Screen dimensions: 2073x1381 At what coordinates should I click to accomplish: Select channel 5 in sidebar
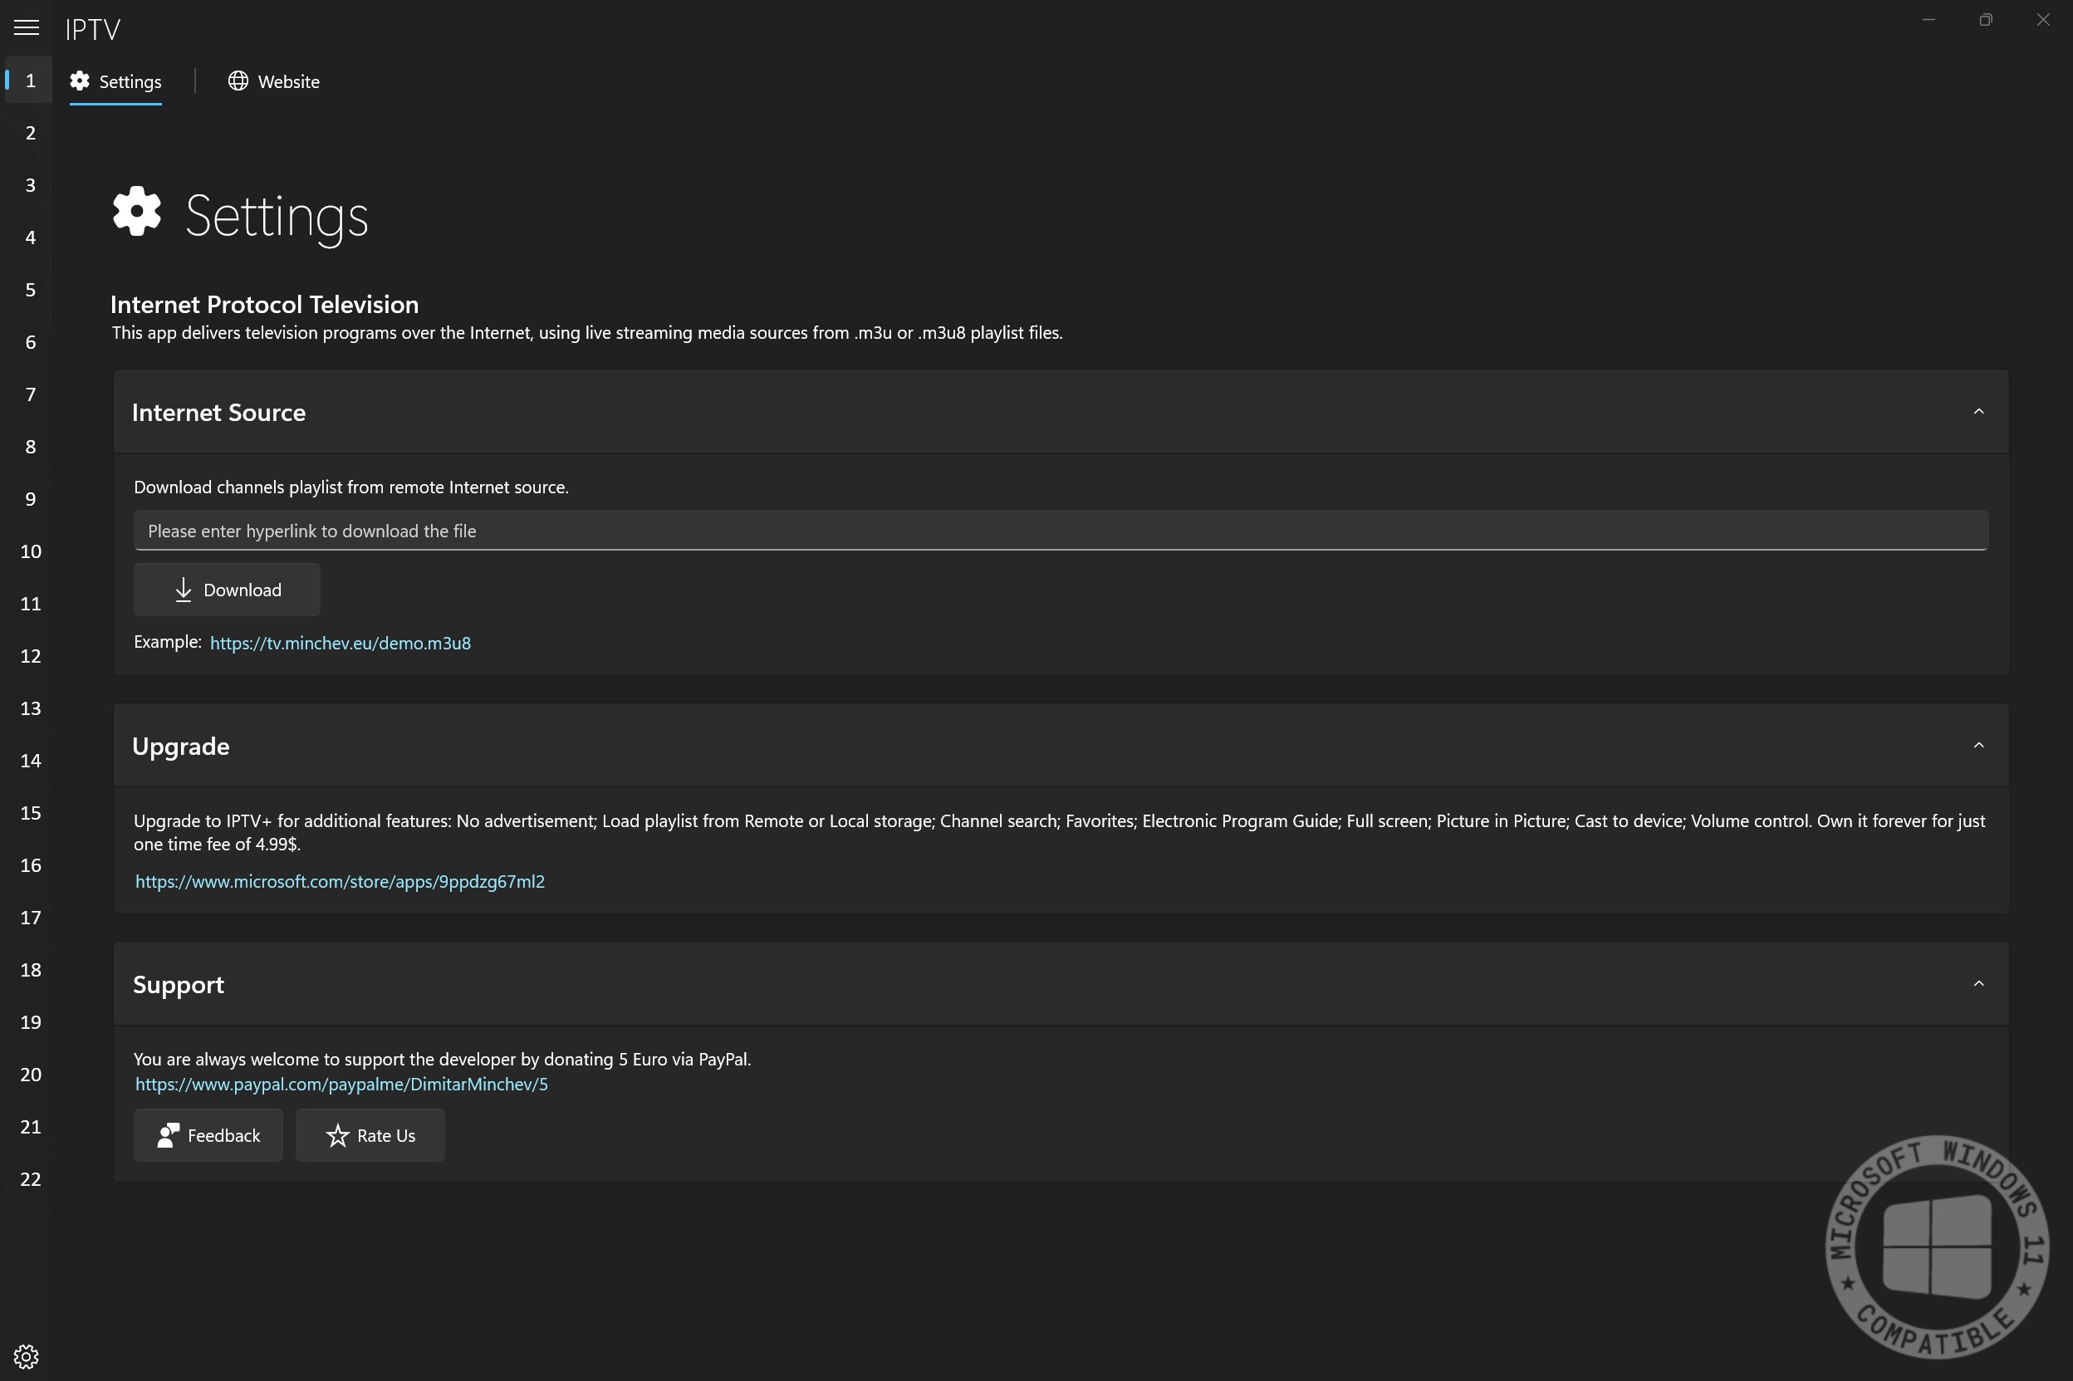pos(31,290)
